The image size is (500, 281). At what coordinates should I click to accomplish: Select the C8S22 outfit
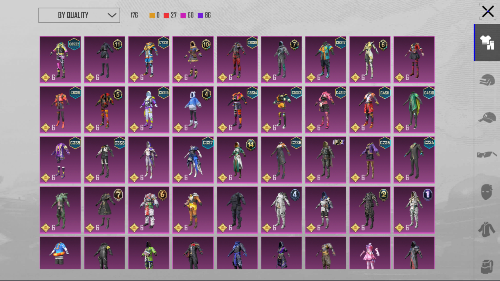click(60, 60)
